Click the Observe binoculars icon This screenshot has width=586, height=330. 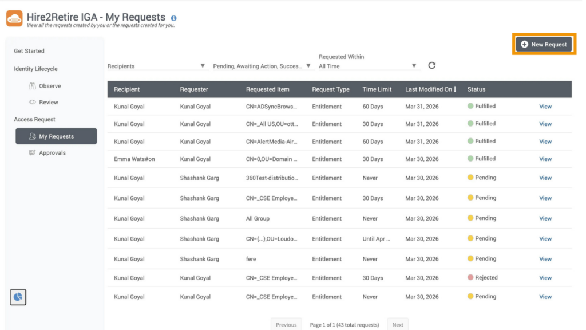[x=32, y=86]
